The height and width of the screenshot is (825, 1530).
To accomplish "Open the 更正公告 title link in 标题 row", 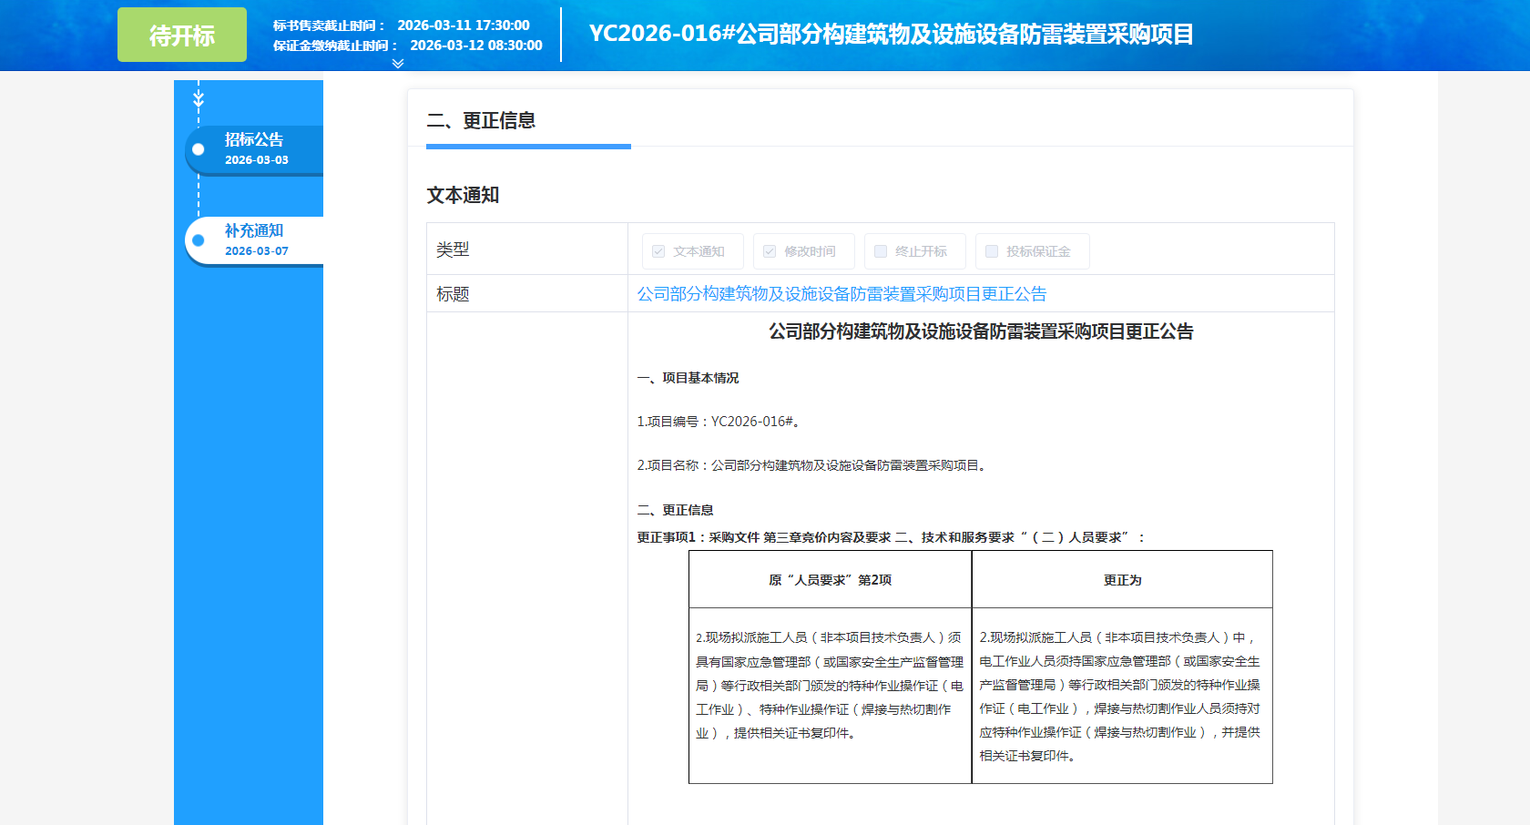I will point(841,294).
